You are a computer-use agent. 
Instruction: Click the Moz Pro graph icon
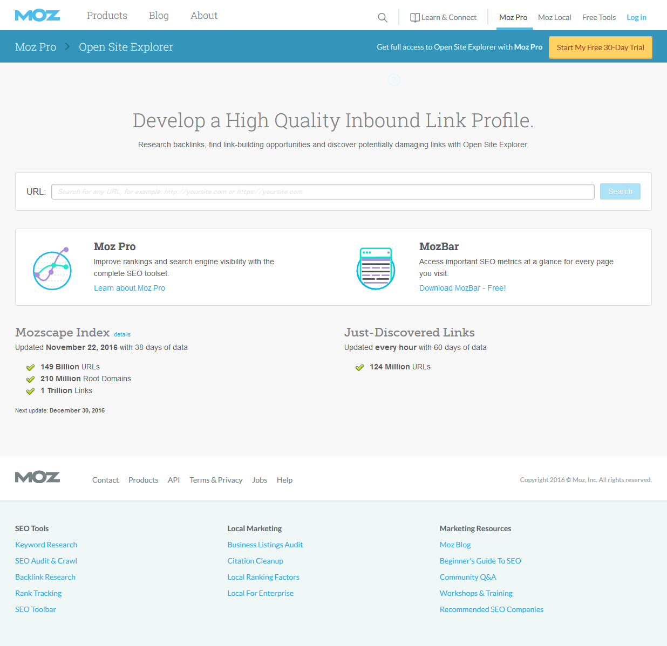click(x=52, y=268)
